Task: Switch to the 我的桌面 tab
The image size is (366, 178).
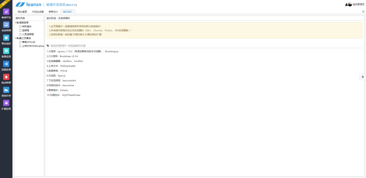Action: tap(22, 12)
